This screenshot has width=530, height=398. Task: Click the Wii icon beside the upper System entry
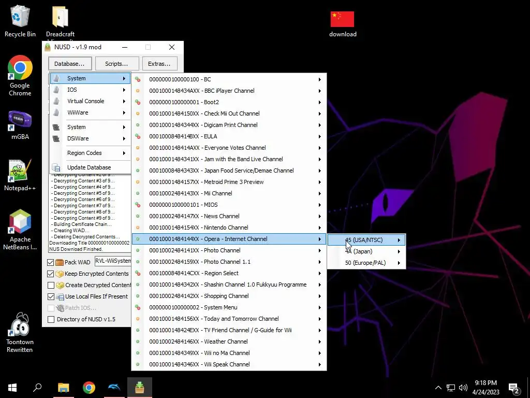click(x=56, y=78)
